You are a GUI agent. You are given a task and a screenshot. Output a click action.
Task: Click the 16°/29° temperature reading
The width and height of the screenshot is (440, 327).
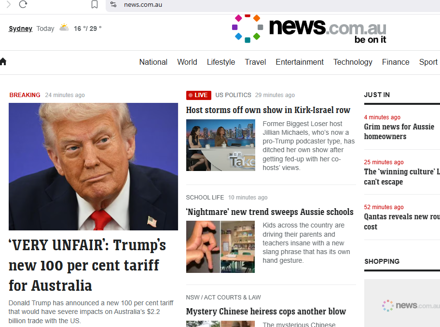click(87, 28)
